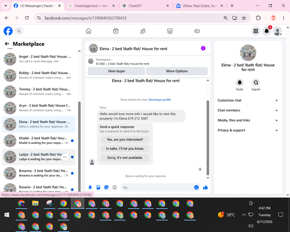Expand Privacy & support section
The height and width of the screenshot is (232, 290).
click(248, 130)
